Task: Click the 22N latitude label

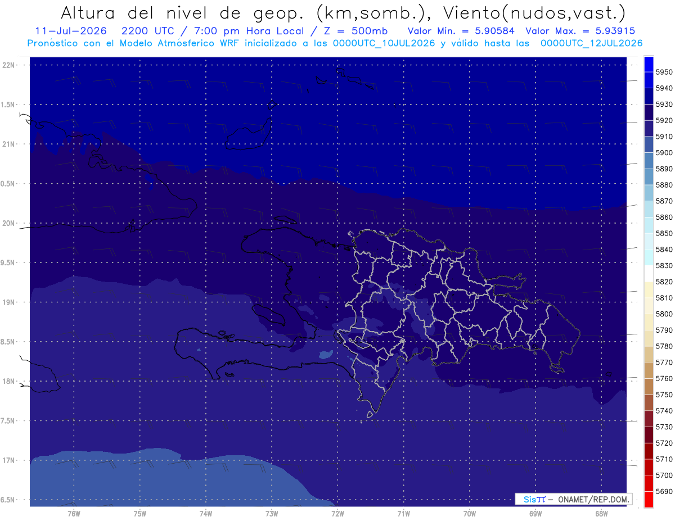Action: point(8,65)
